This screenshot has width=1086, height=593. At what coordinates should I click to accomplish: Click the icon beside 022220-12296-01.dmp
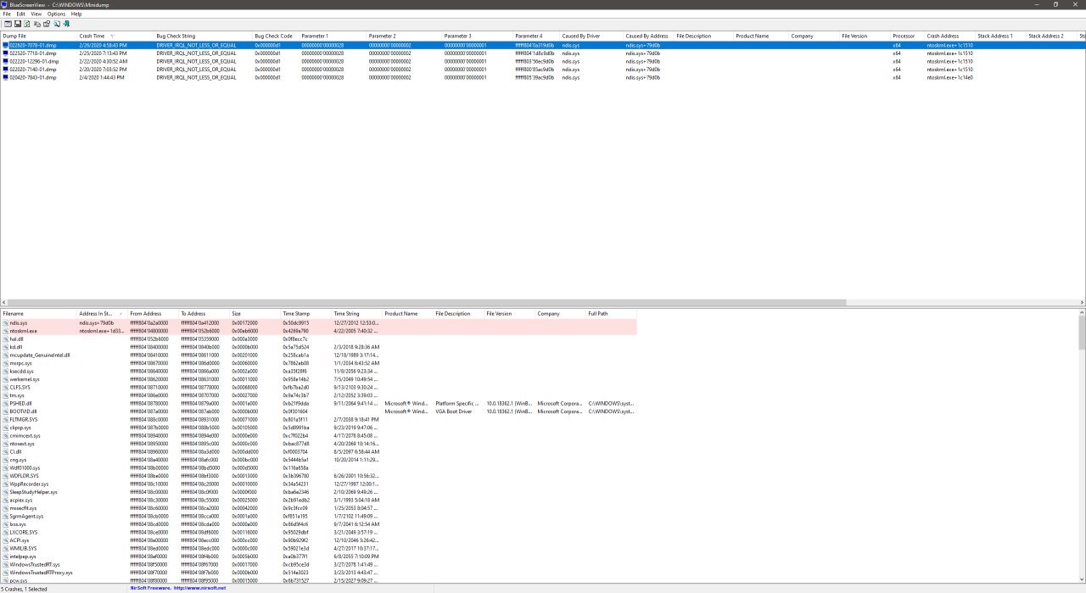(x=6, y=61)
